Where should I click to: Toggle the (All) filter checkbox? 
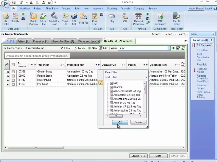pos(111,83)
